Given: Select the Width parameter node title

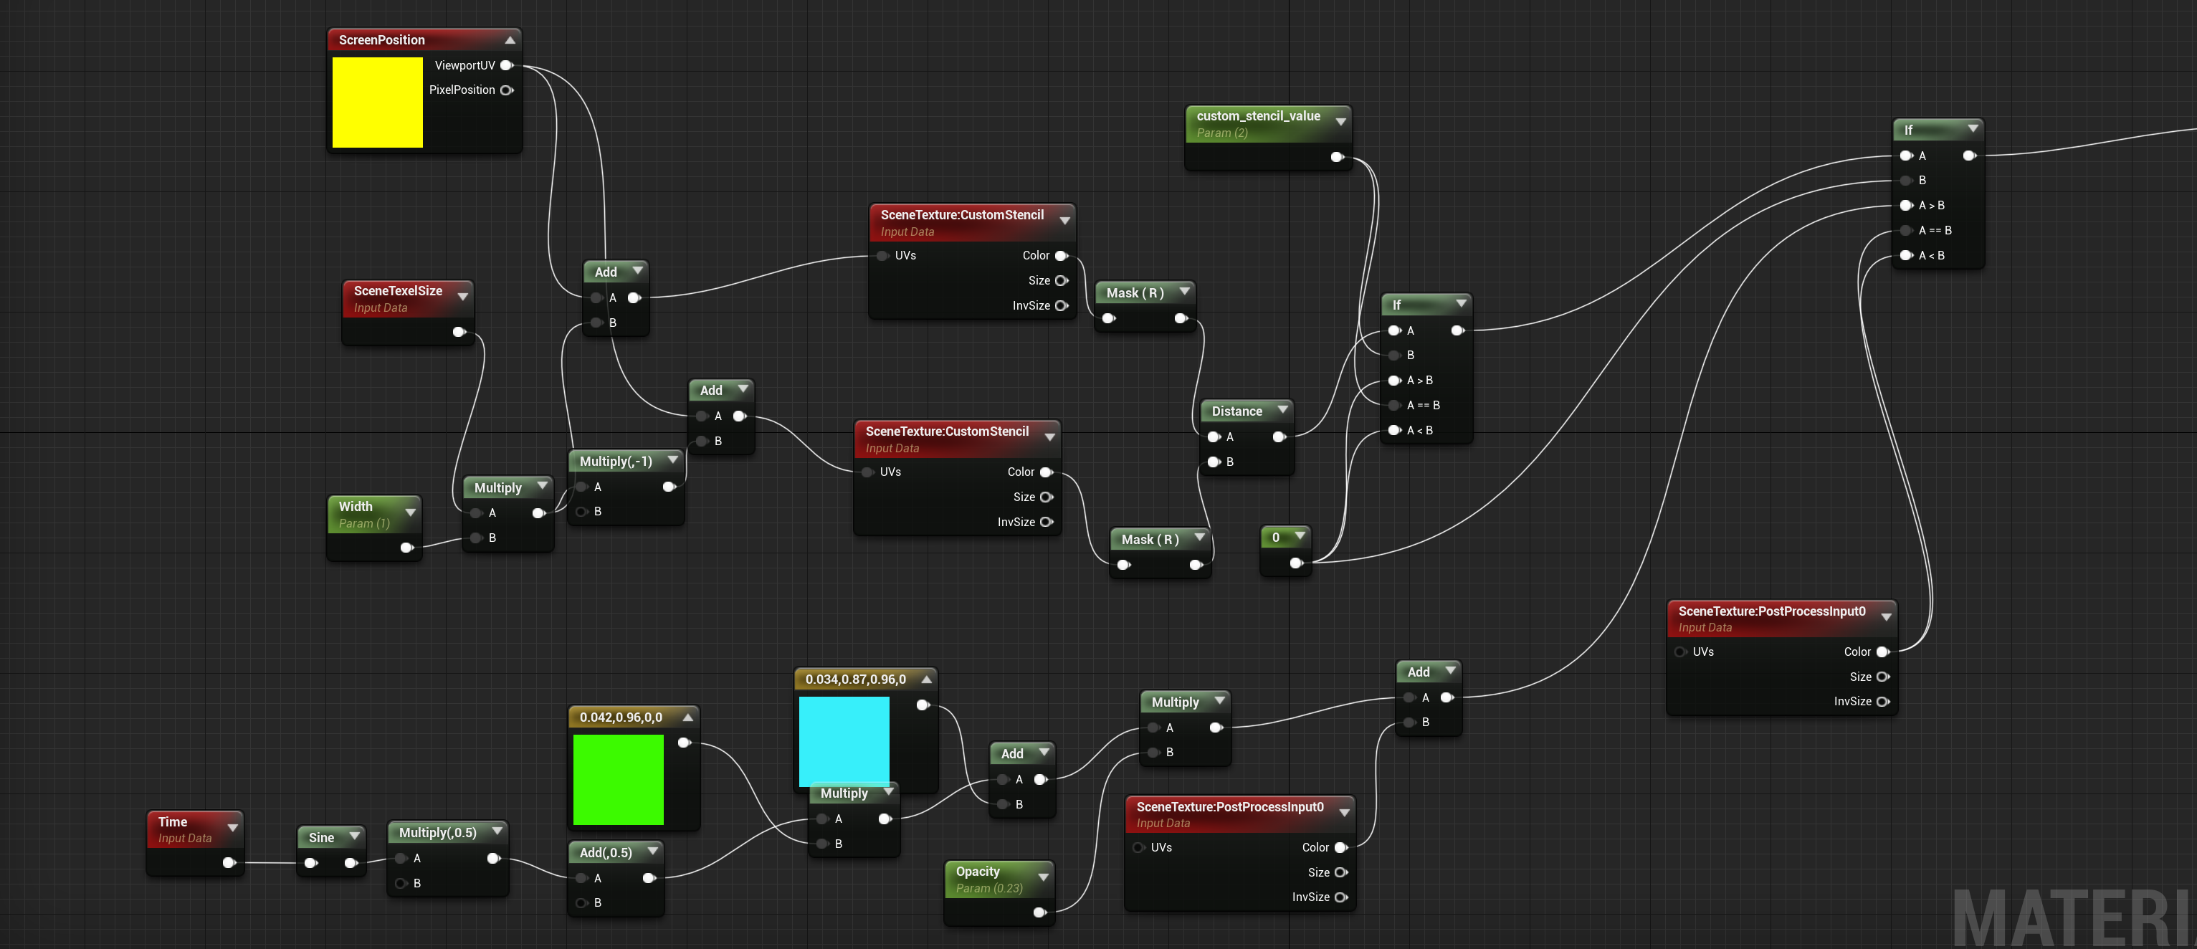Looking at the screenshot, I should coord(356,507).
